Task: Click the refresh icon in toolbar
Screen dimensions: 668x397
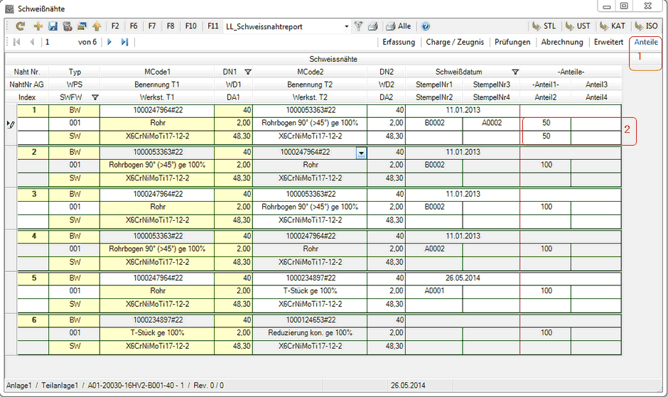Action: coord(21,26)
